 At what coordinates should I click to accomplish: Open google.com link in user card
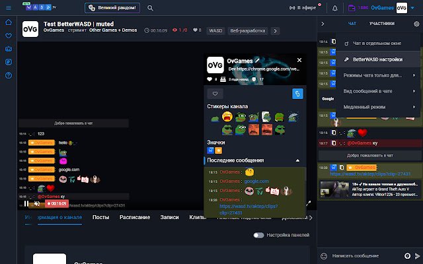click(256, 181)
